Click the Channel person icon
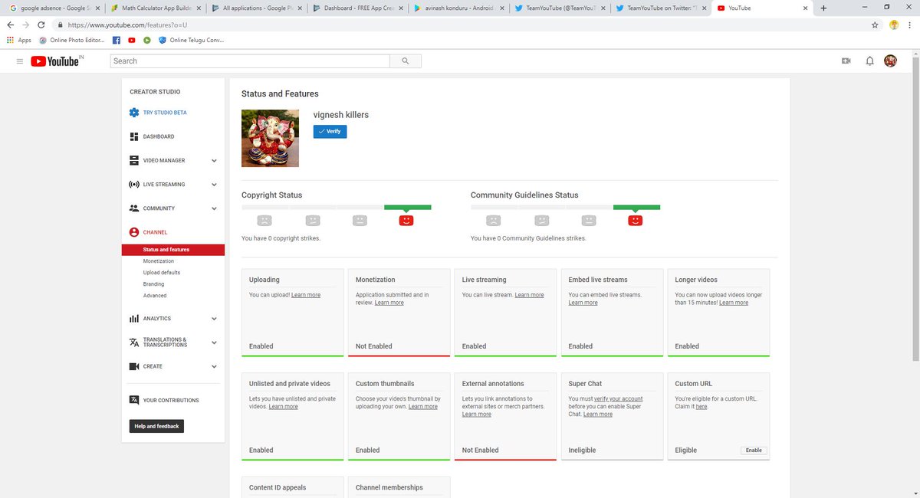Viewport: 920px width, 498px height. [x=134, y=232]
